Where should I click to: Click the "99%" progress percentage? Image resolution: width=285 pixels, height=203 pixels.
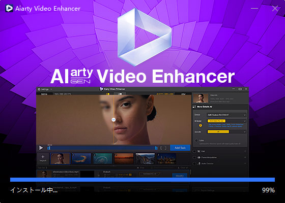(x=268, y=190)
